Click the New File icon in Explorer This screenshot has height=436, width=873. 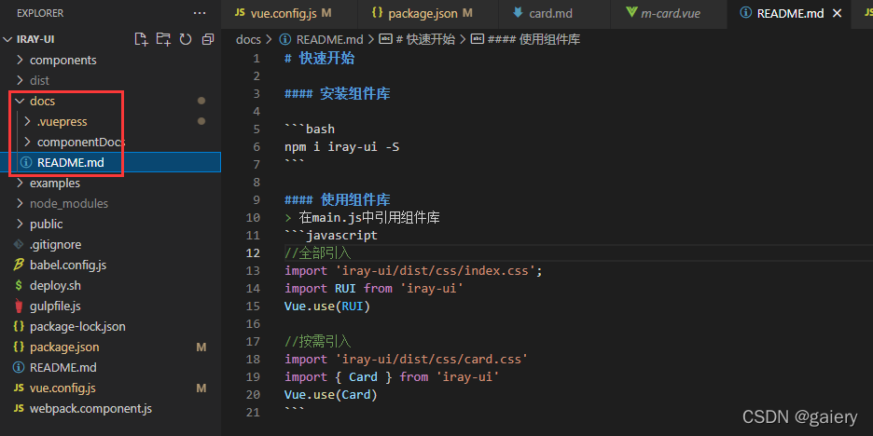[142, 39]
